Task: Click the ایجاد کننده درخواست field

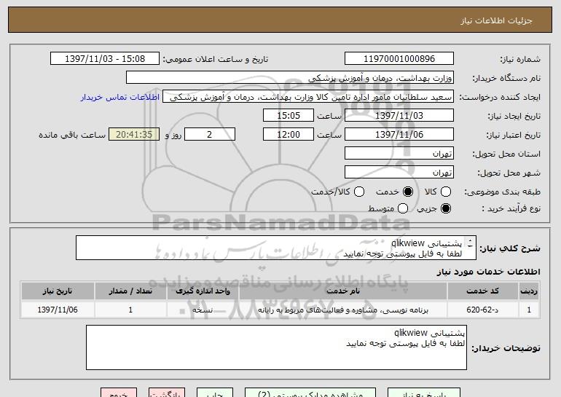Action: (x=308, y=97)
